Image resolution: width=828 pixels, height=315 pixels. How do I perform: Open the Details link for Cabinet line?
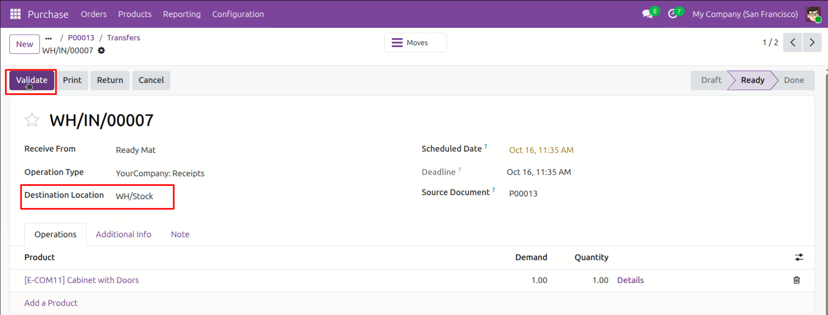631,280
